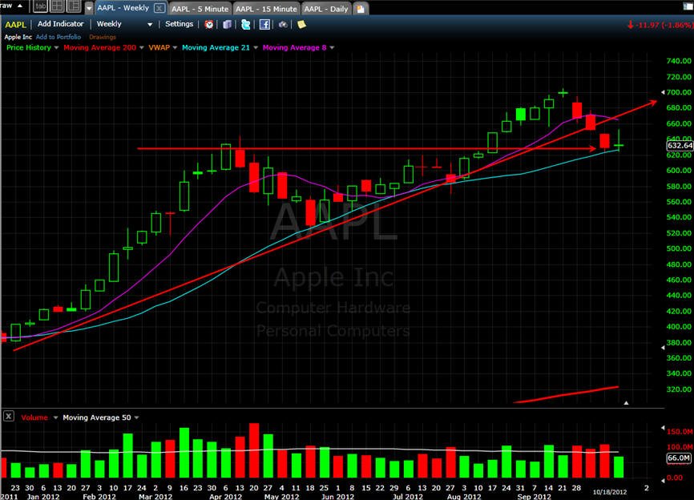This screenshot has width=694, height=500.
Task: Open the new tab page icon
Action: coord(361,9)
